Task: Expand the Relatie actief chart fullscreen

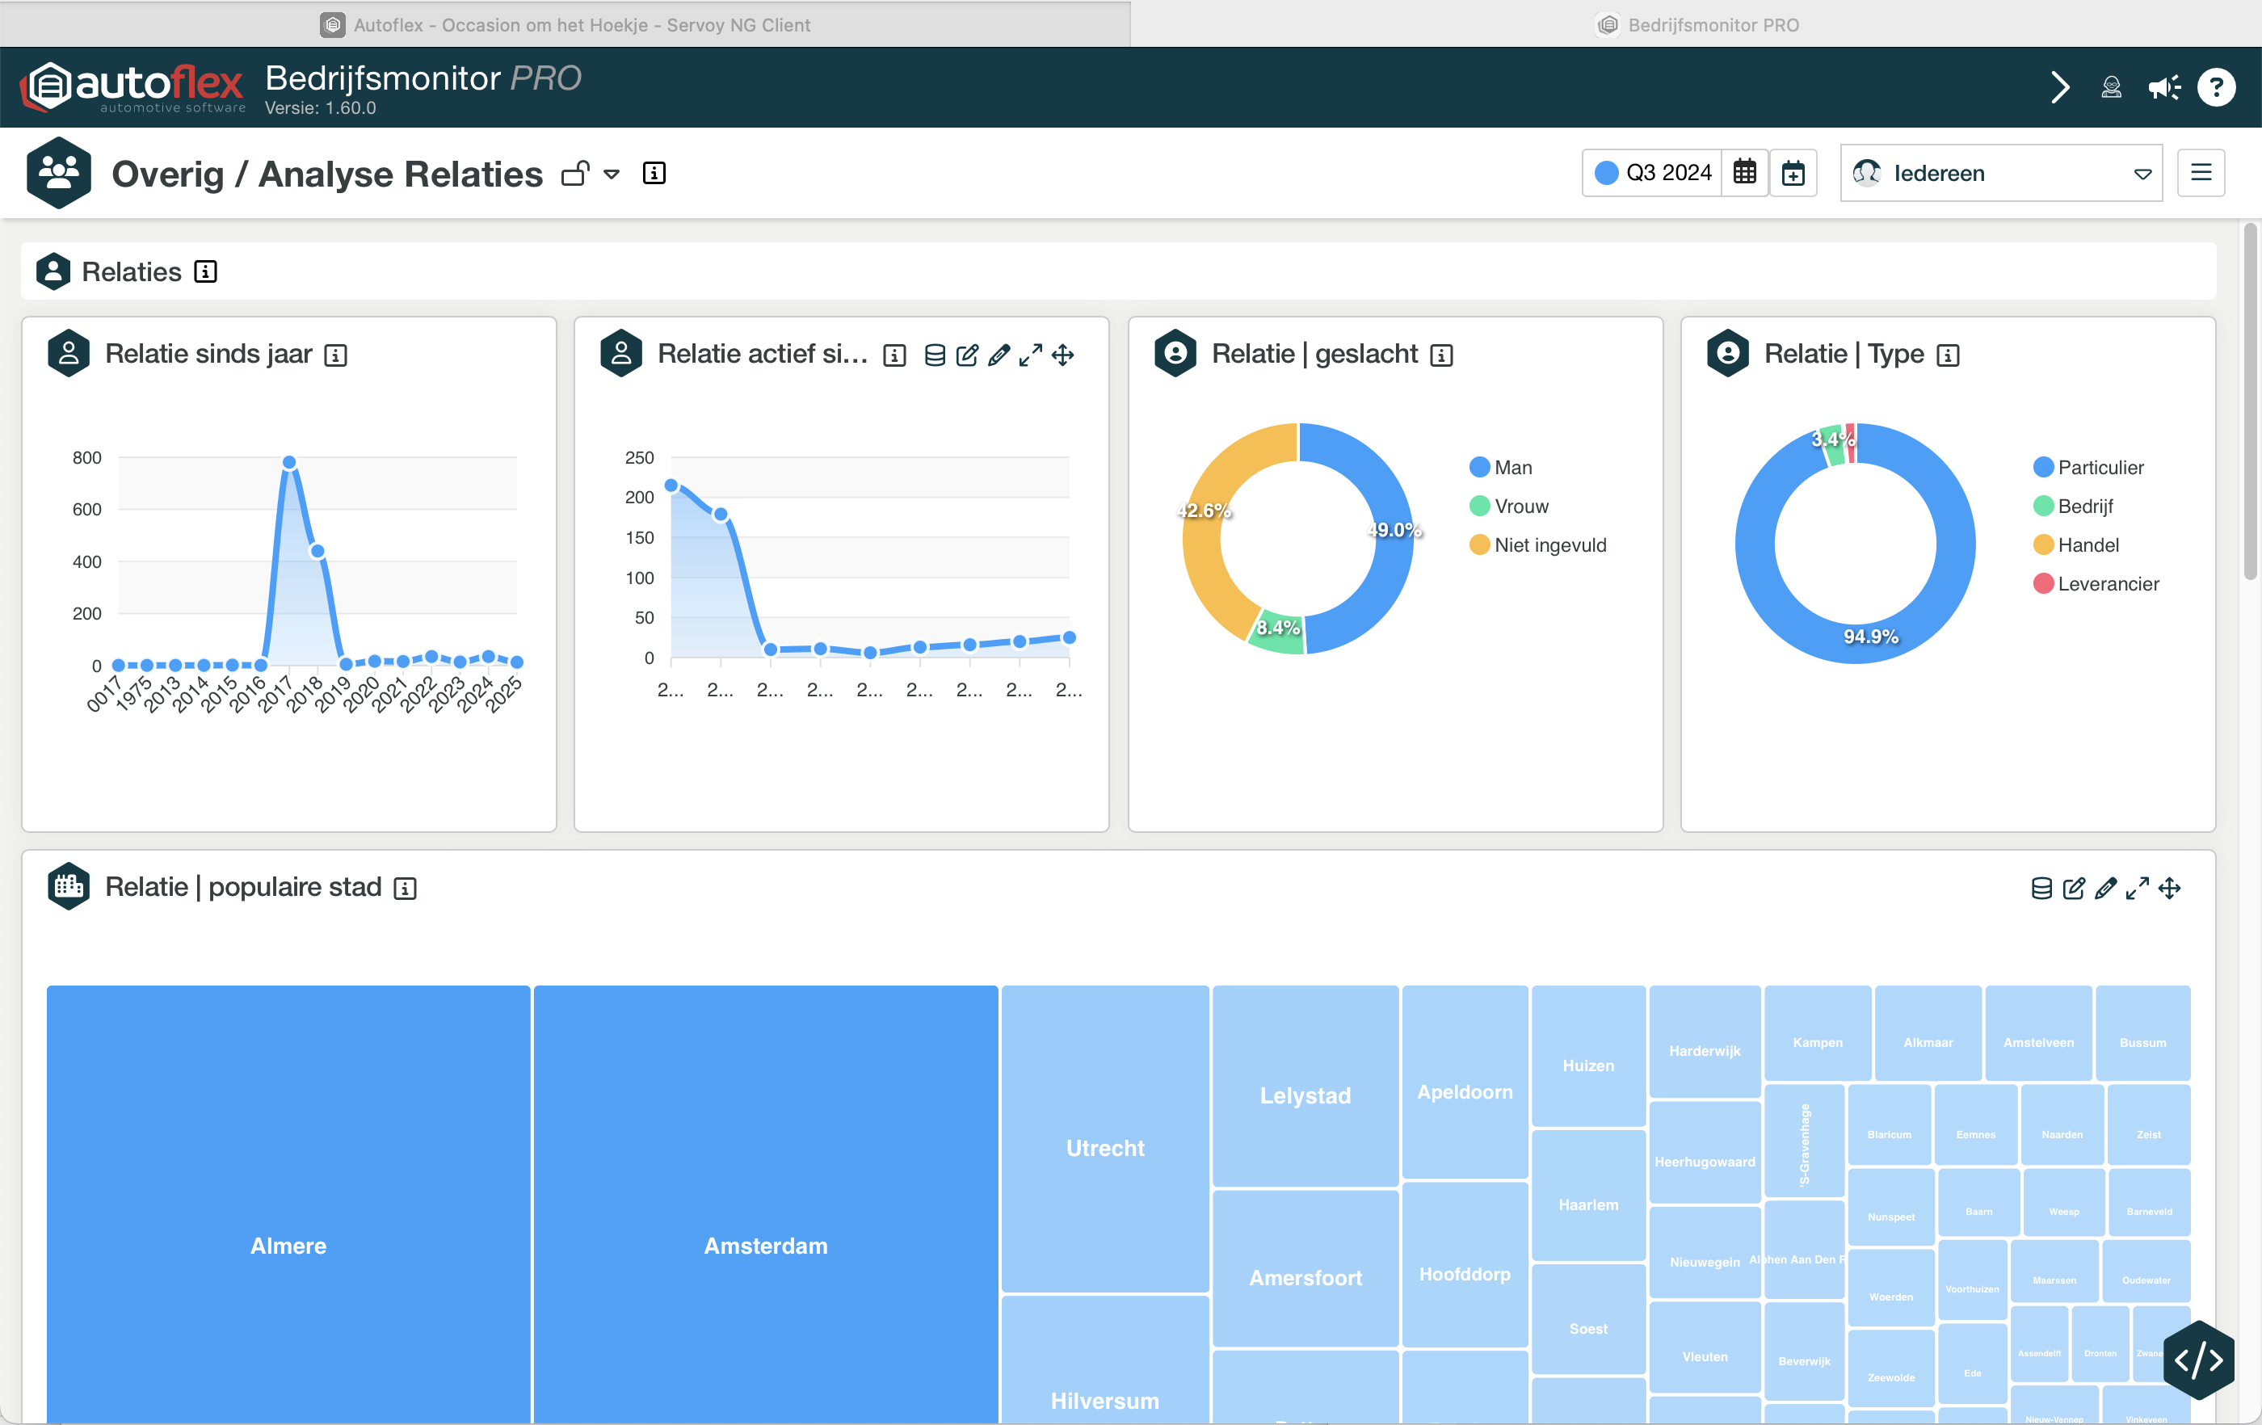Action: pyautogui.click(x=1031, y=355)
